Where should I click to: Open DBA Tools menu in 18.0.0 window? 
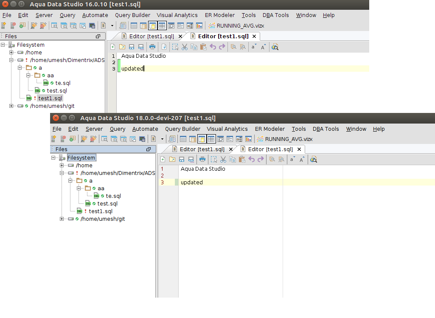click(326, 129)
